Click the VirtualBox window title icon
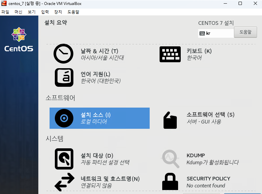Viewport: 262px width, 194px height. coord(4,3)
